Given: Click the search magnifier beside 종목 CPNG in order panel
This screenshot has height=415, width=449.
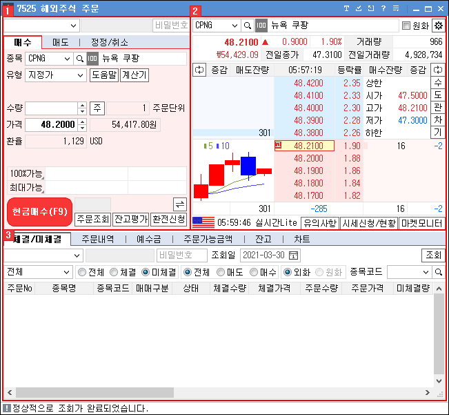Looking at the screenshot, I should coord(79,59).
